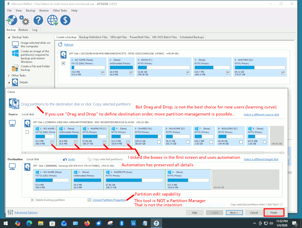Screen dimensions: 302x228
Task: Click the GPT Disk 1 drive icon
Action: coord(63,55)
